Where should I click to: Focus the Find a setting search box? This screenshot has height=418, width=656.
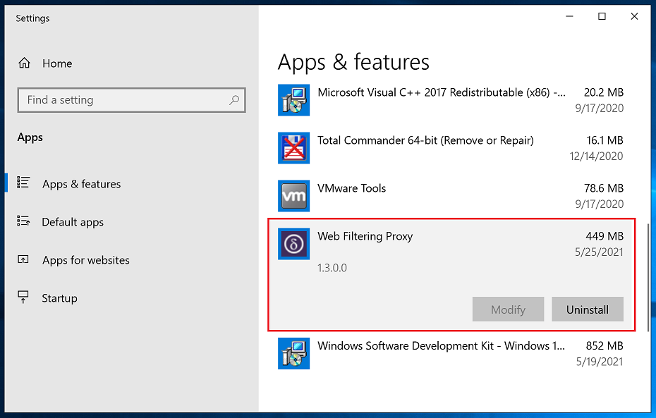tap(131, 100)
